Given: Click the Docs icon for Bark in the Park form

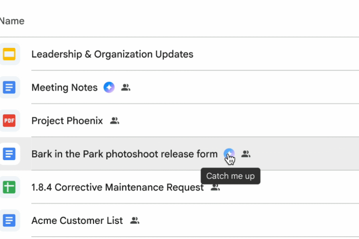Looking at the screenshot, I should tap(10, 154).
